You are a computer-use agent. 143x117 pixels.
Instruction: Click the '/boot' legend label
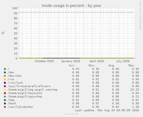click(x=12, y=103)
